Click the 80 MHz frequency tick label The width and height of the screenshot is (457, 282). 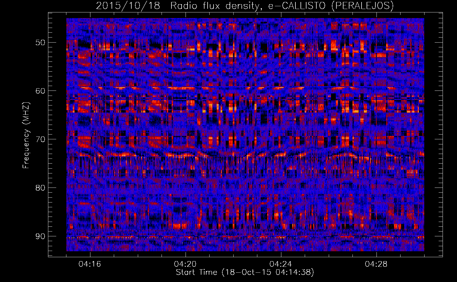pos(40,188)
